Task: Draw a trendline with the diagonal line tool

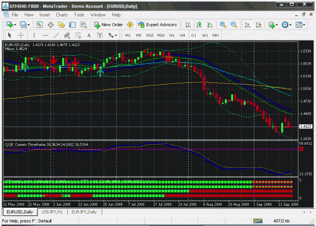Action: pos(56,35)
